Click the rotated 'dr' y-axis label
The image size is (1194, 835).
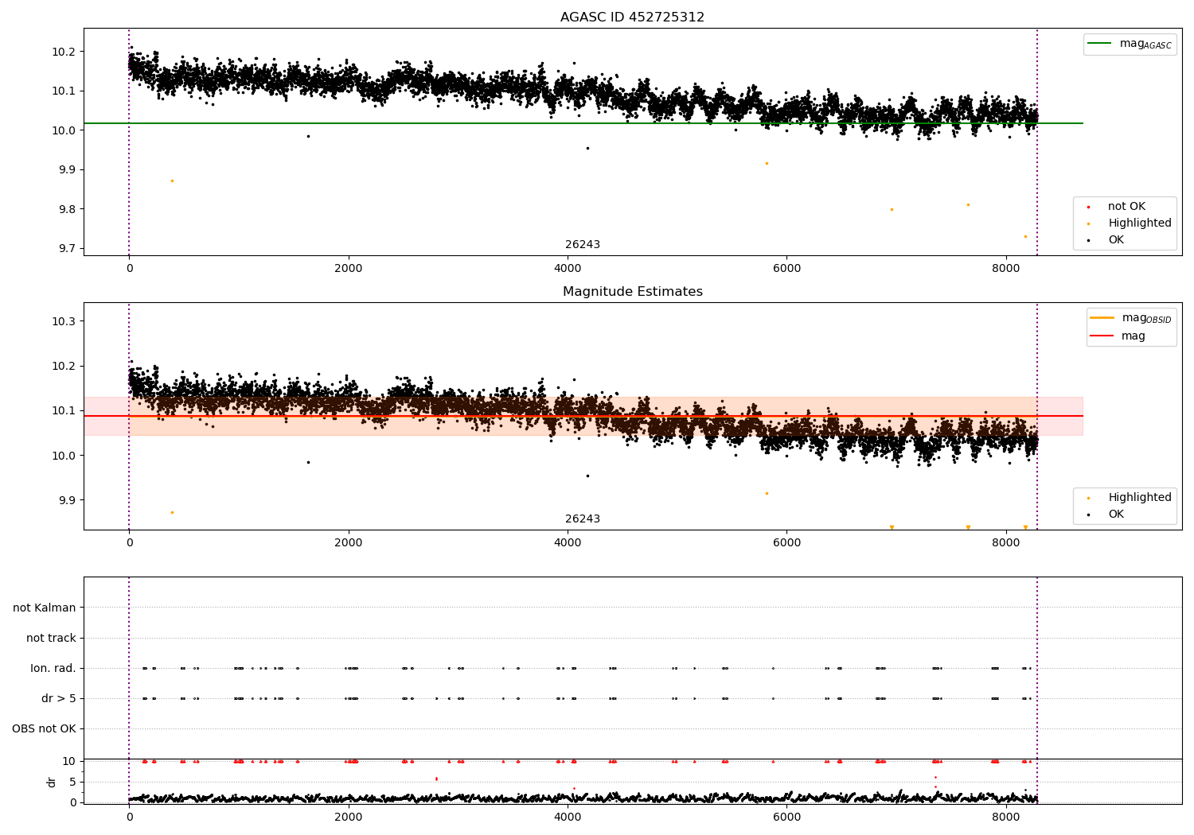[52, 783]
